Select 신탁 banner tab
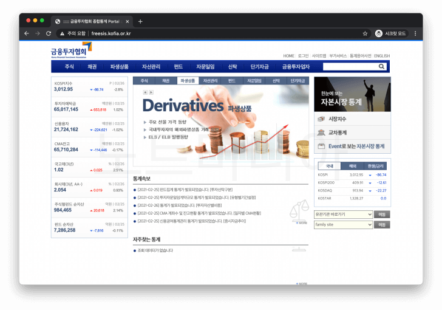 pyautogui.click(x=276, y=81)
